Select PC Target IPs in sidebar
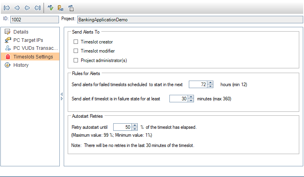The height and width of the screenshot is (177, 304). point(28,40)
